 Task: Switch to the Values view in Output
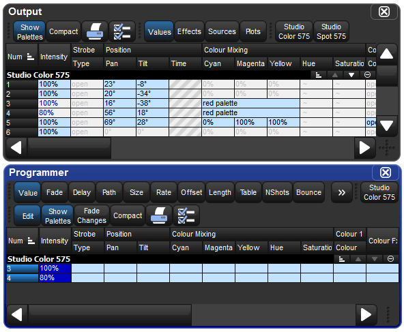coord(159,32)
